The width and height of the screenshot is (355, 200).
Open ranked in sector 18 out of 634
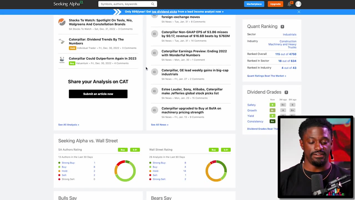point(287,61)
